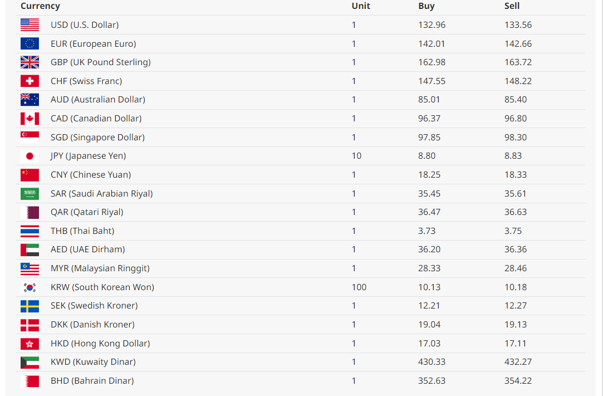Image resolution: width=603 pixels, height=396 pixels.
Task: Select the Kuwait flag icon
Action: [x=30, y=362]
